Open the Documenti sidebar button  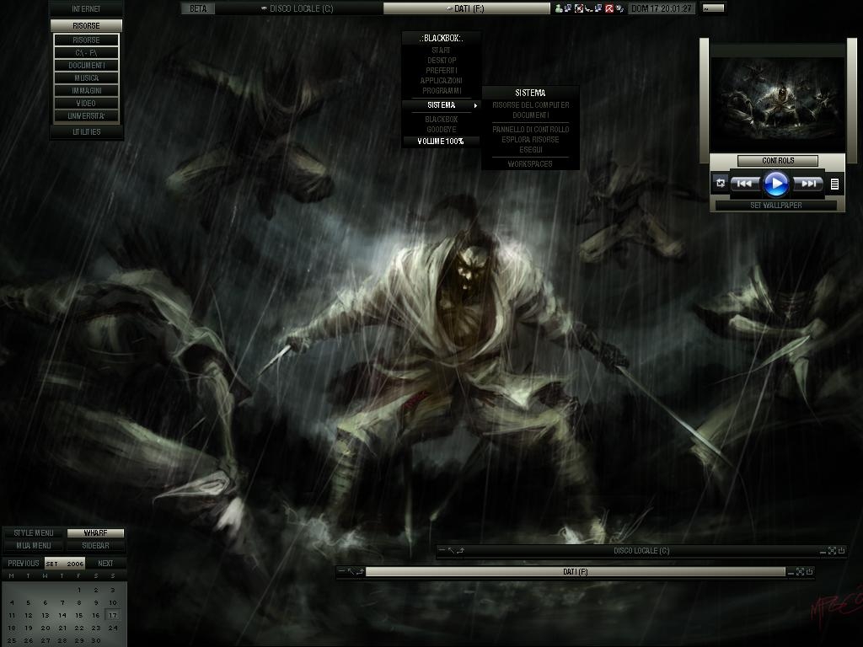[87, 66]
